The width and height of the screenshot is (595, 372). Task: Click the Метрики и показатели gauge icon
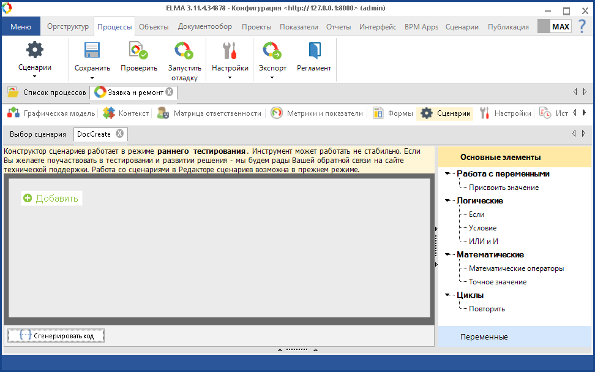pyautogui.click(x=277, y=113)
